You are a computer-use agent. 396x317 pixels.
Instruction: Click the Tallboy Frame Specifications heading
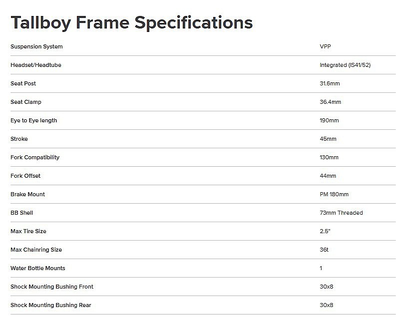(x=131, y=22)
